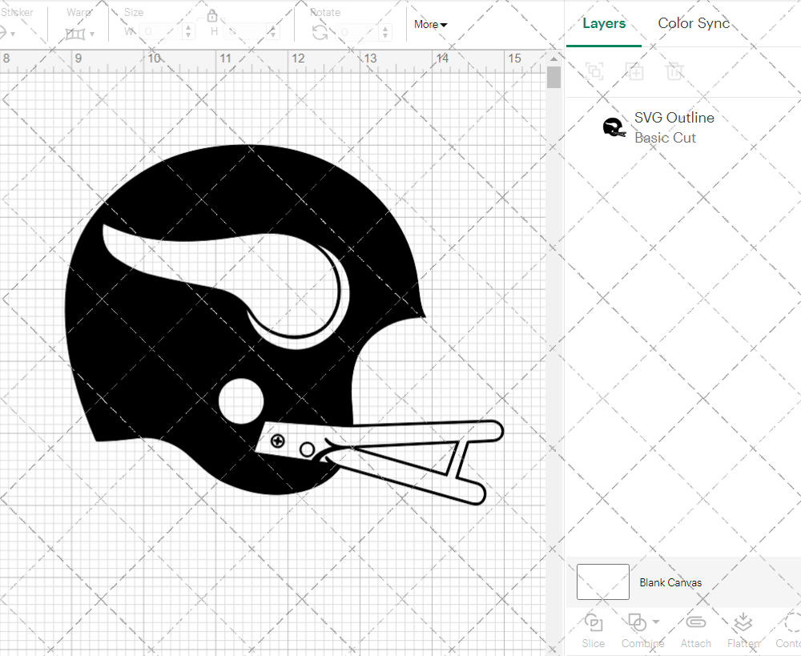Click the vertical canvas scrollbar thumb
Viewport: 801px width, 656px height.
point(553,77)
